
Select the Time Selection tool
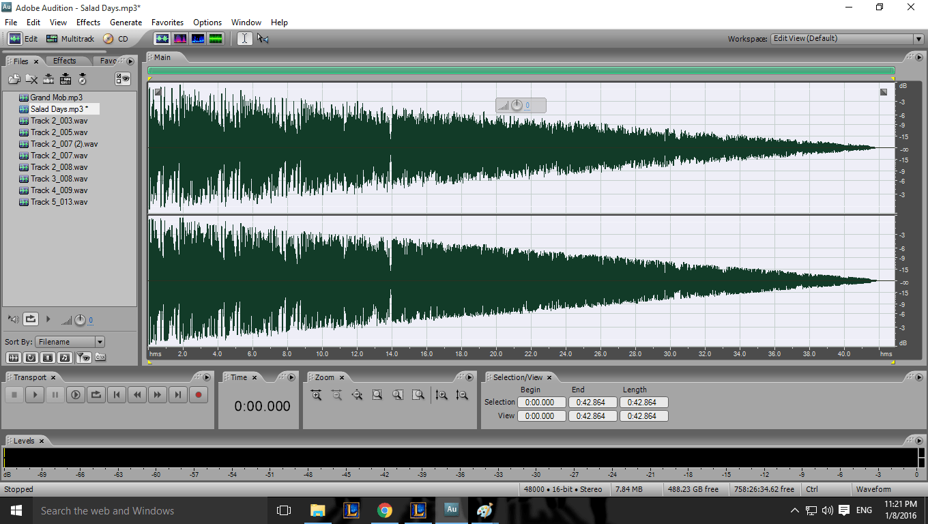(x=244, y=39)
